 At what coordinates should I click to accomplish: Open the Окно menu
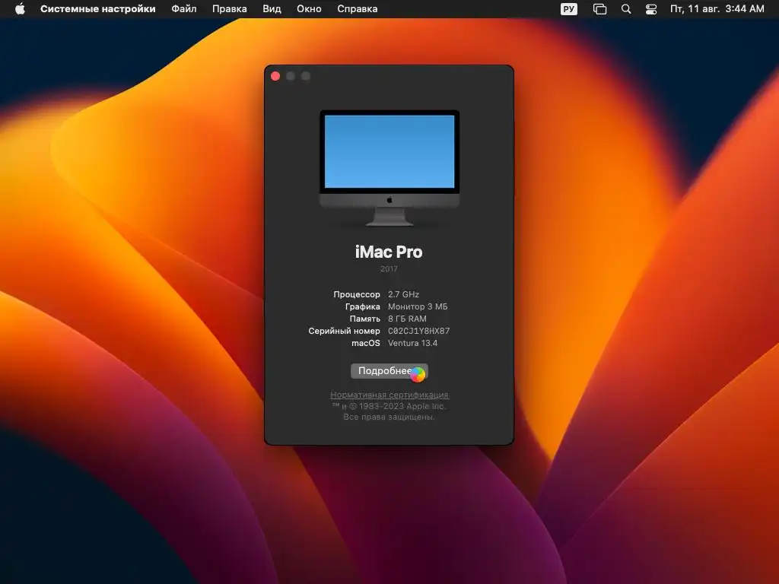(309, 9)
